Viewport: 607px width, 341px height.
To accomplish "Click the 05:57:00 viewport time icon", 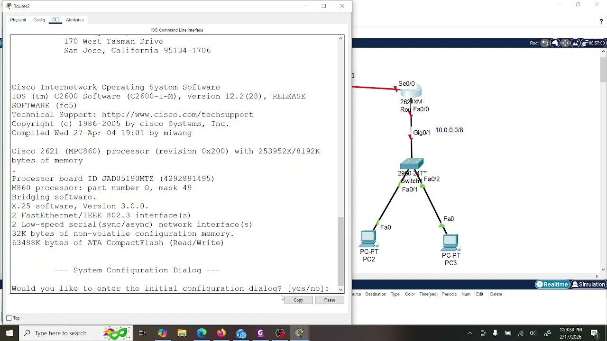I will point(593,43).
